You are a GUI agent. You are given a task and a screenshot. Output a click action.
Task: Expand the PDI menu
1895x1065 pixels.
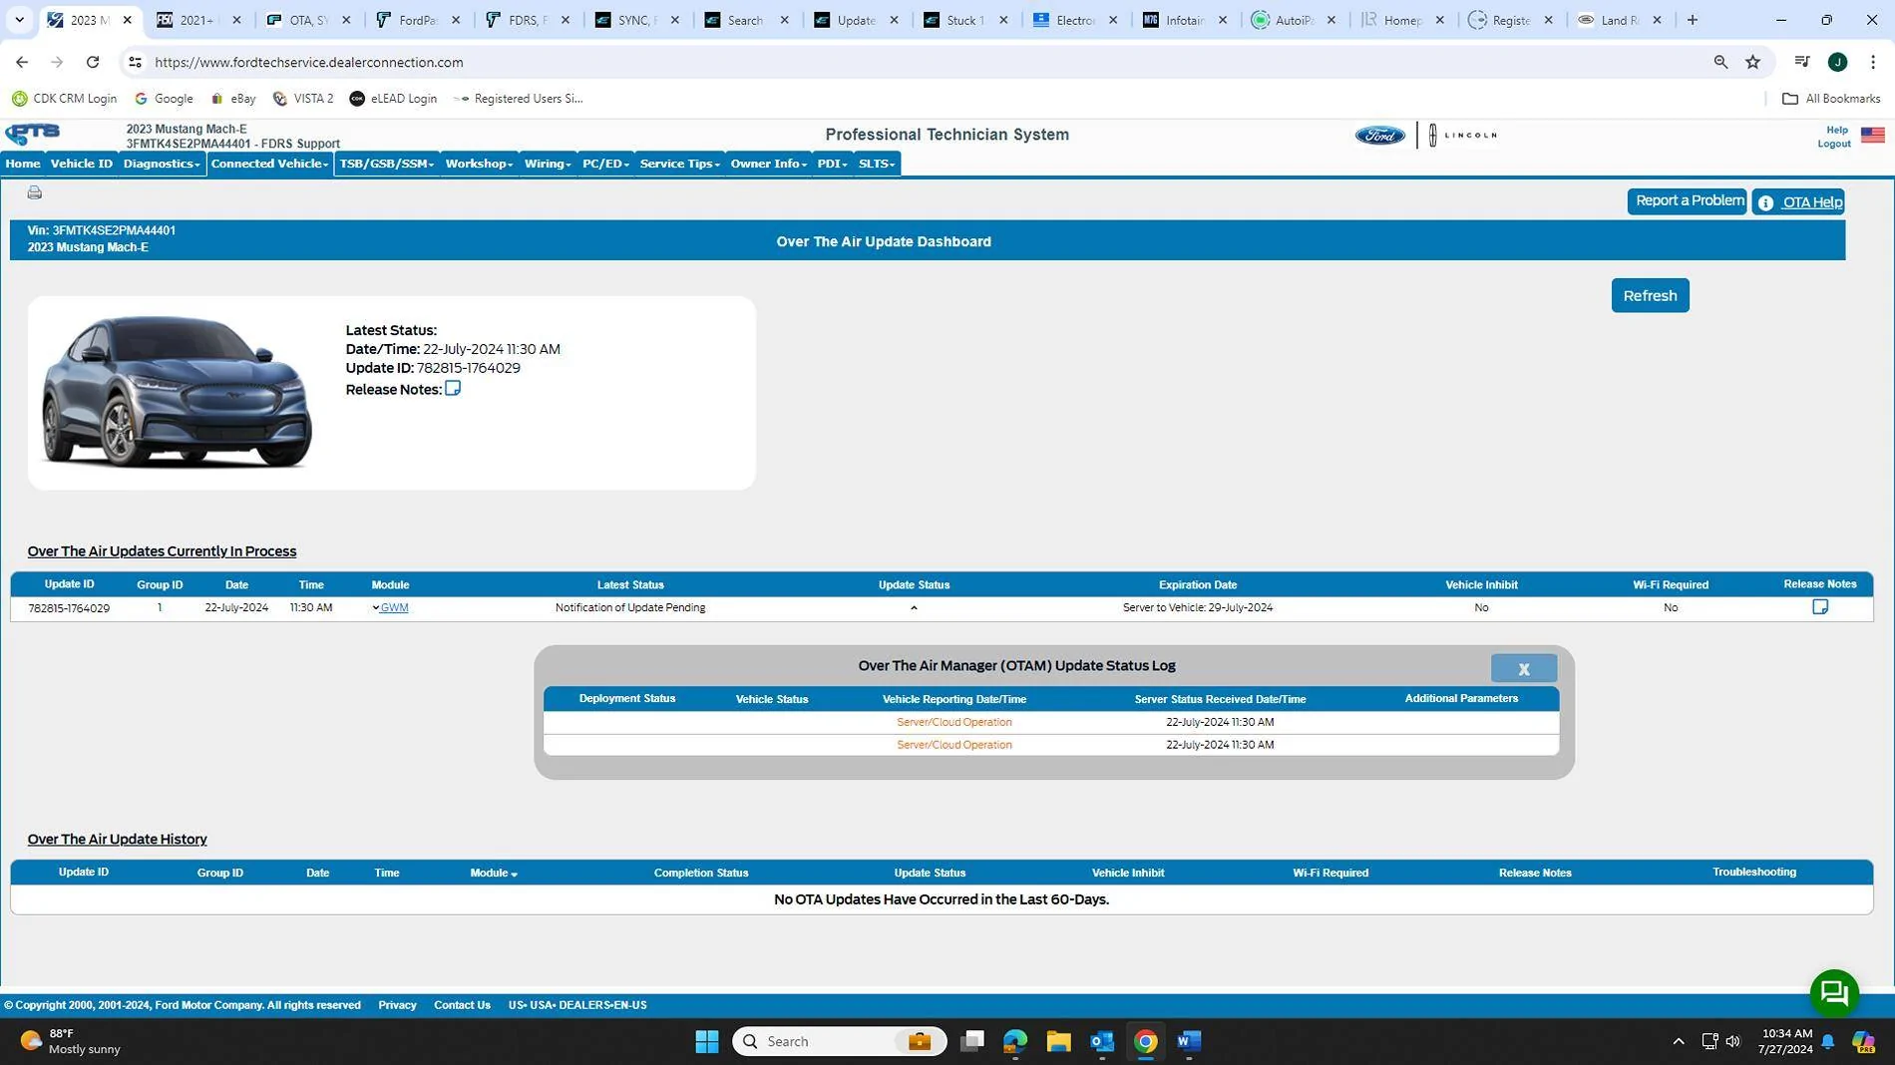[832, 164]
